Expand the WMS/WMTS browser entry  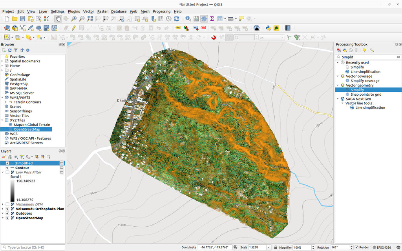(x=3, y=97)
